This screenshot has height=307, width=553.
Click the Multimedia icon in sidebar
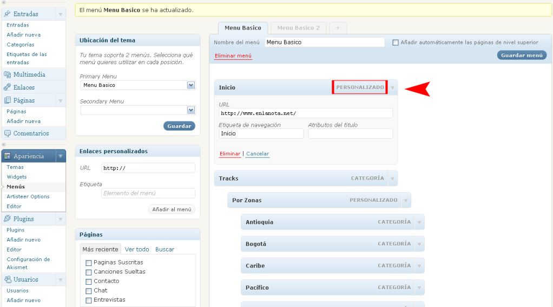(x=8, y=75)
